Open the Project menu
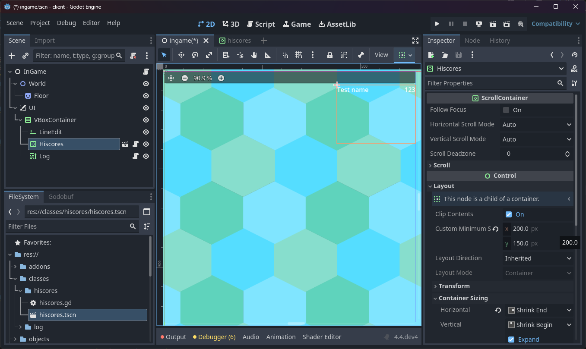Viewport: 586px width, 349px height. click(x=40, y=23)
